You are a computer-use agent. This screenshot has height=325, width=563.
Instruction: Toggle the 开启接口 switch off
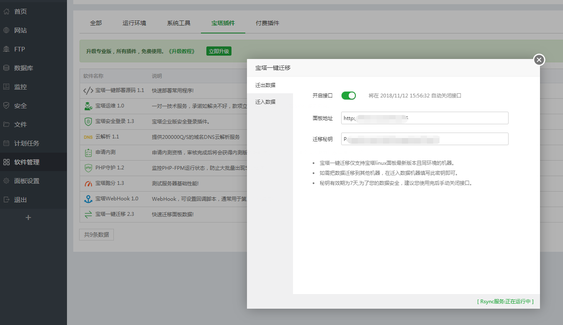[x=349, y=95]
